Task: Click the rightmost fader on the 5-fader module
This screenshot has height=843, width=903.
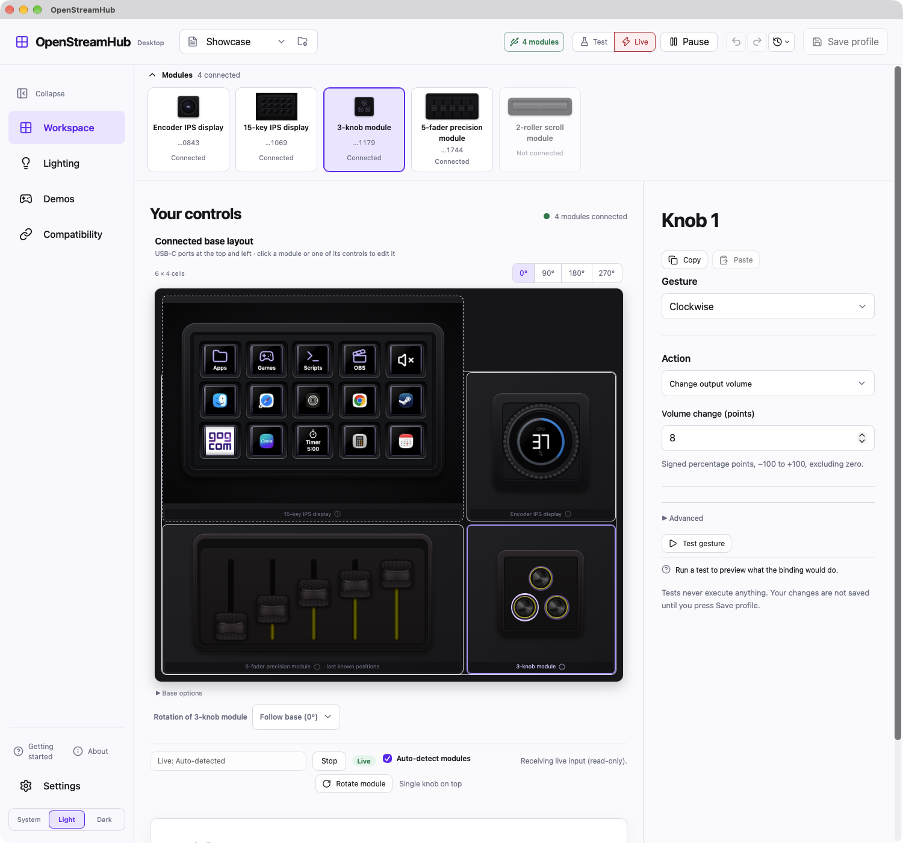Action: pyautogui.click(x=397, y=574)
